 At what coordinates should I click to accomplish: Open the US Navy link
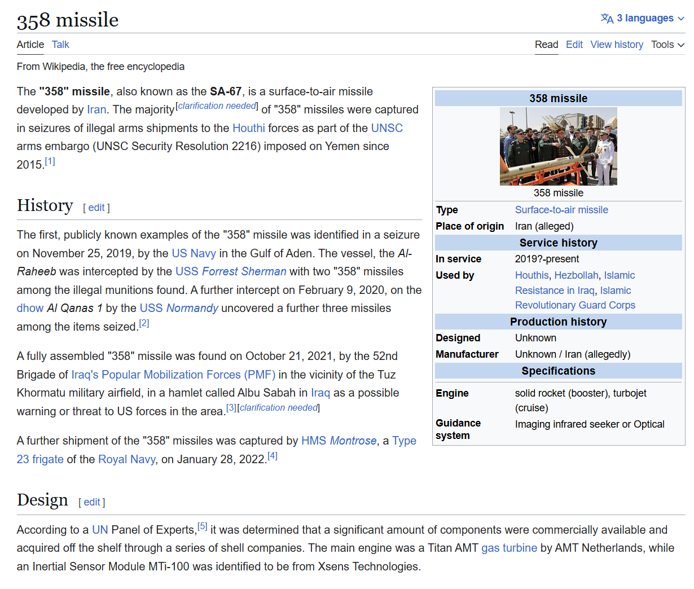click(x=194, y=253)
